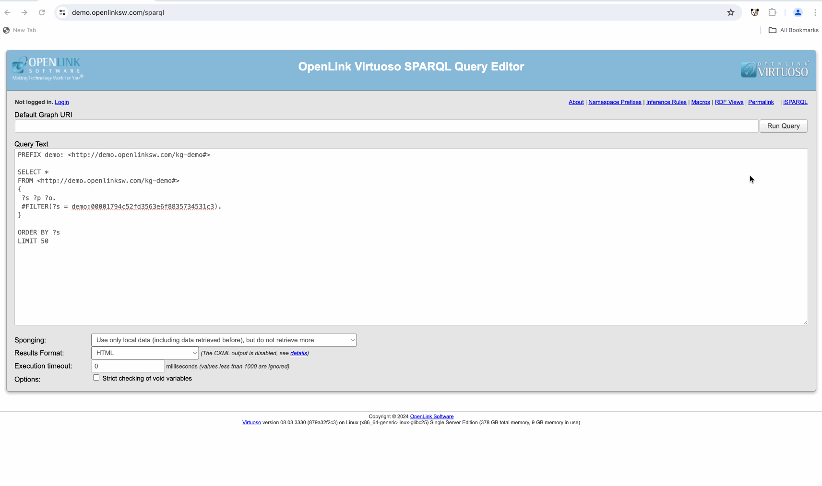Open the dog-face browser extension

[755, 12]
